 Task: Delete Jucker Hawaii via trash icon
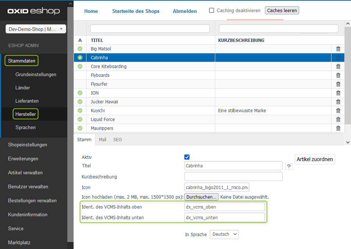click(x=338, y=102)
